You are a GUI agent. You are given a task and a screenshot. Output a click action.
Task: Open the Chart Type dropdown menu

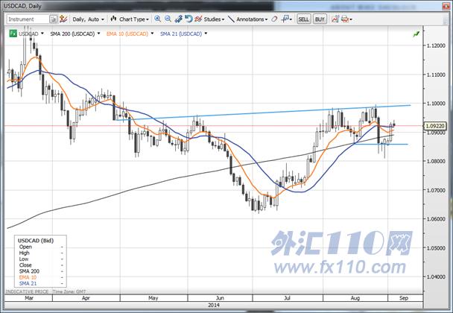tap(134, 19)
